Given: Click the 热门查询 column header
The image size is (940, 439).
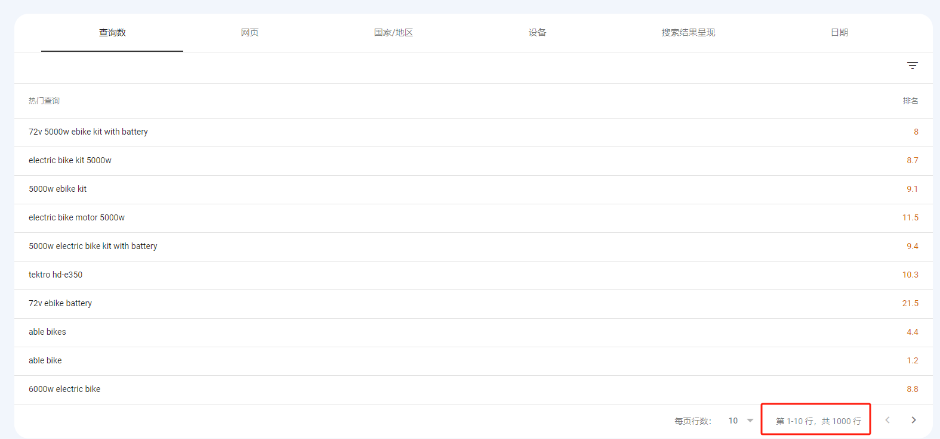Looking at the screenshot, I should (x=44, y=101).
